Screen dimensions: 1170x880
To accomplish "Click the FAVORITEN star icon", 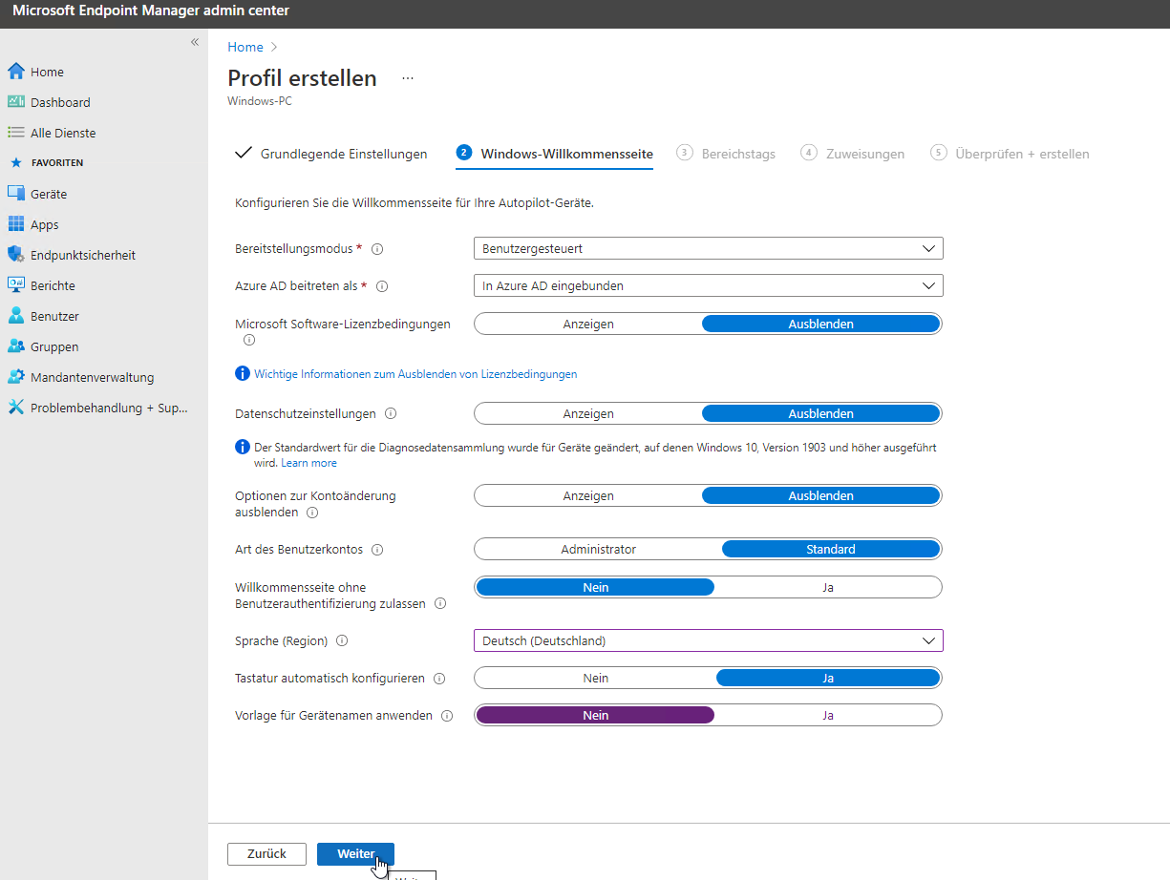I will coord(15,163).
